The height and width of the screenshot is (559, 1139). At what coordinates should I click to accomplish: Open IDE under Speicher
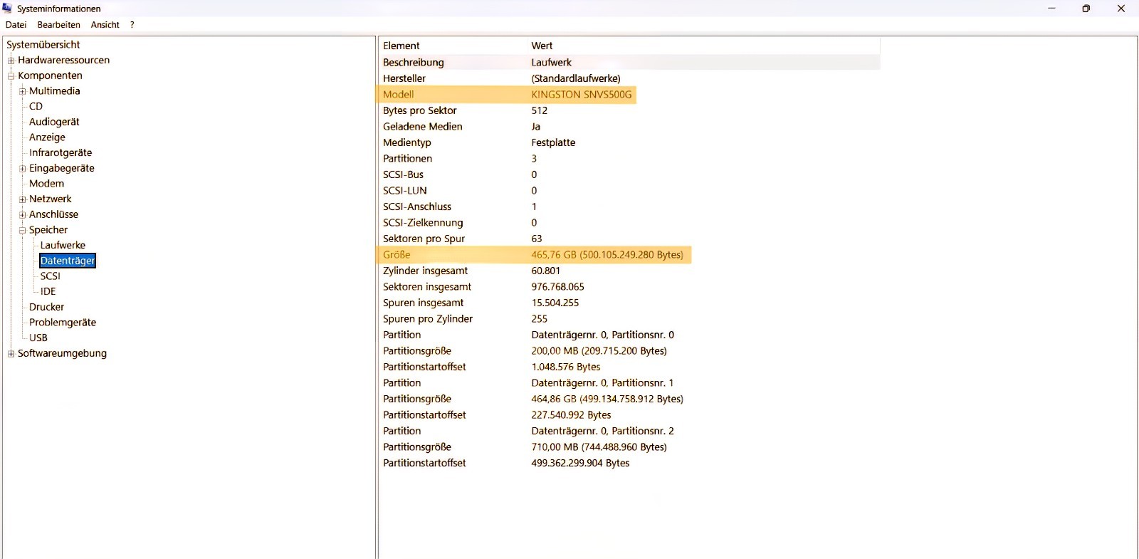coord(48,292)
